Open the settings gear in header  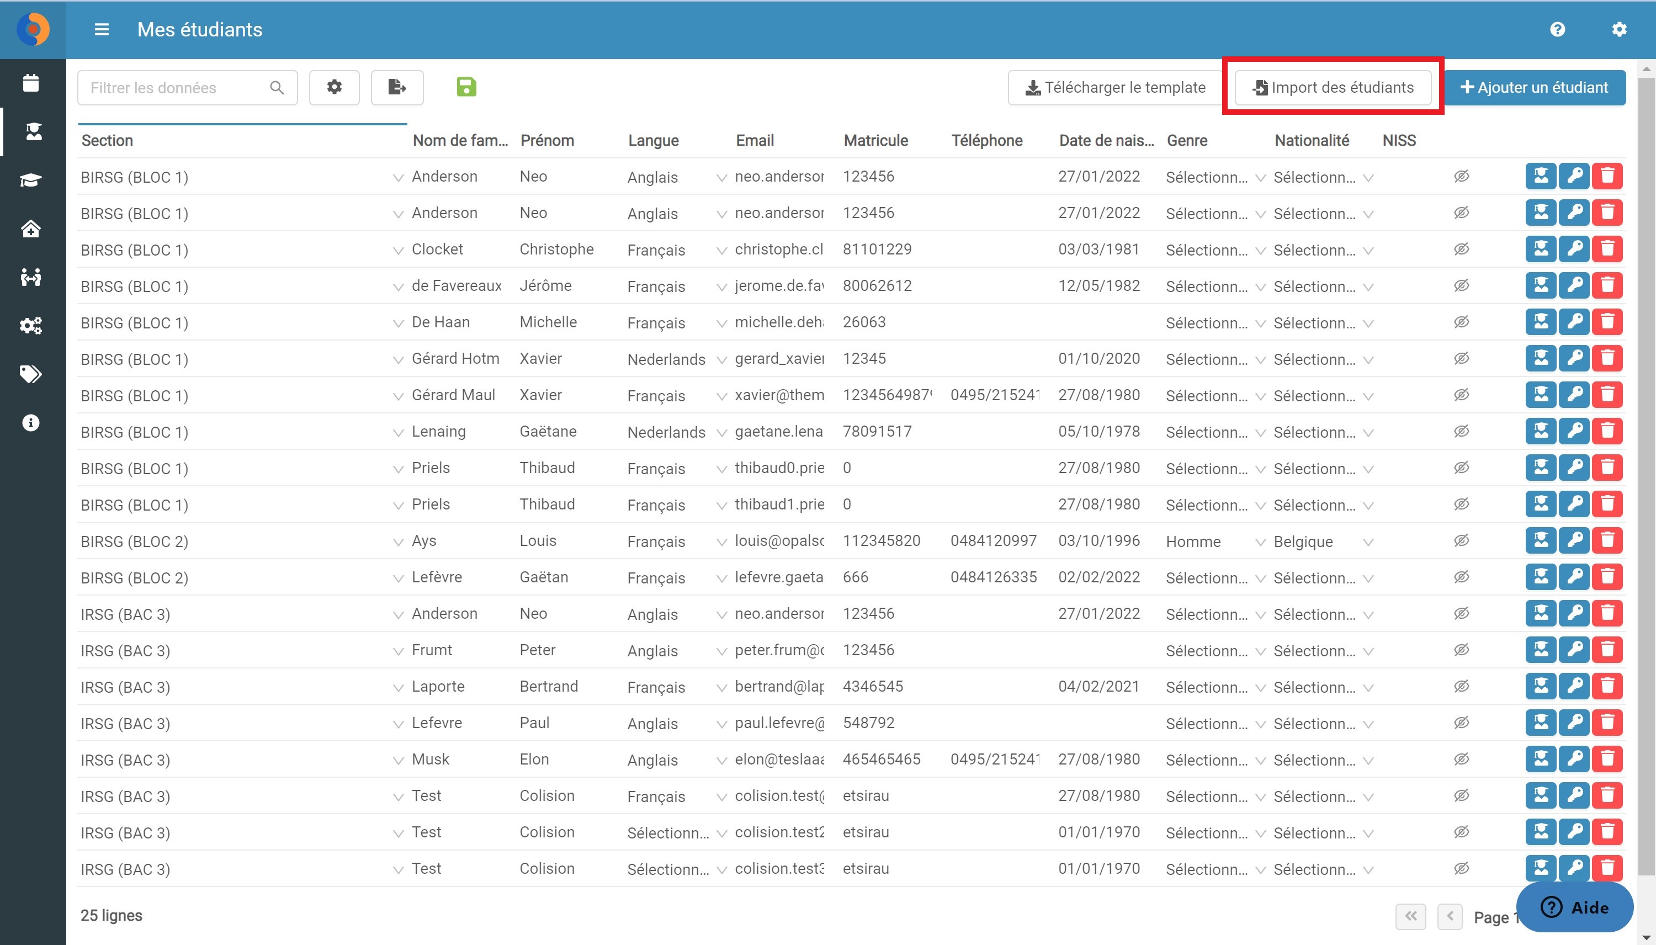point(1619,29)
